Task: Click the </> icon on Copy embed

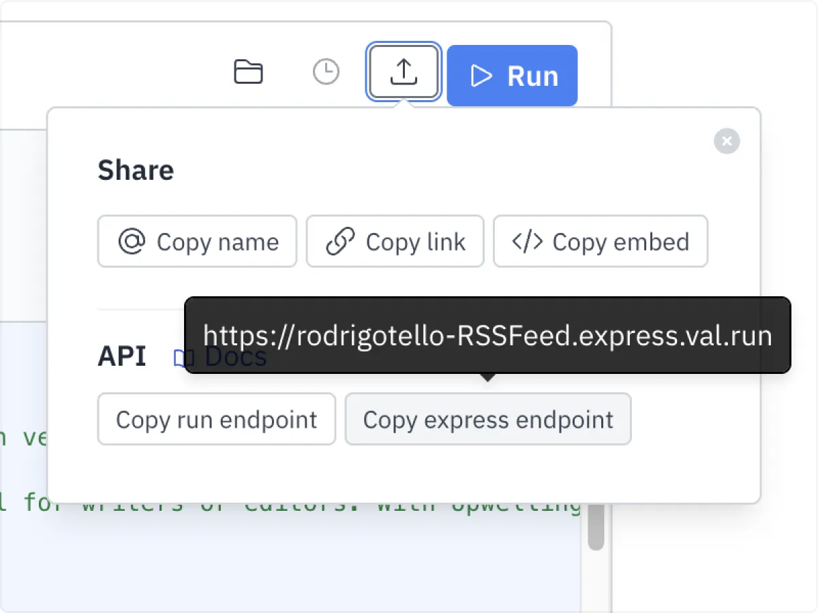Action: 527,241
